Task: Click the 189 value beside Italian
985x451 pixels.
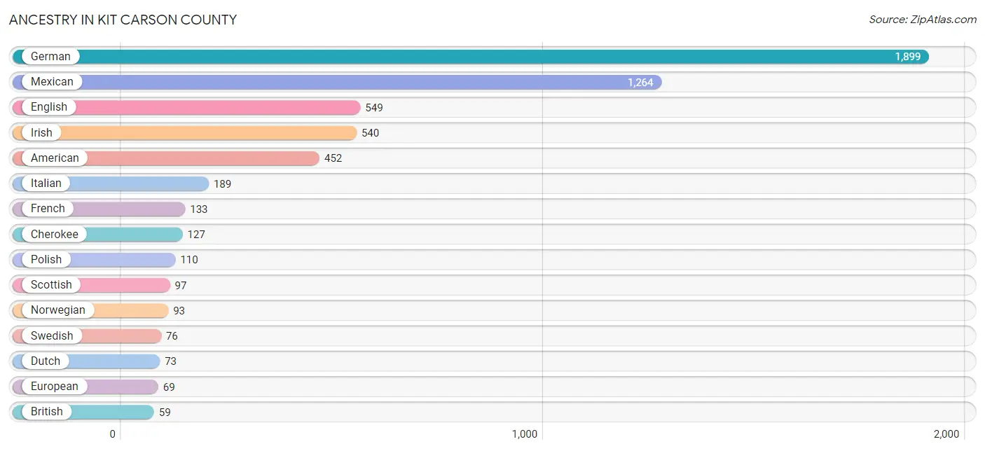Action: [x=223, y=184]
